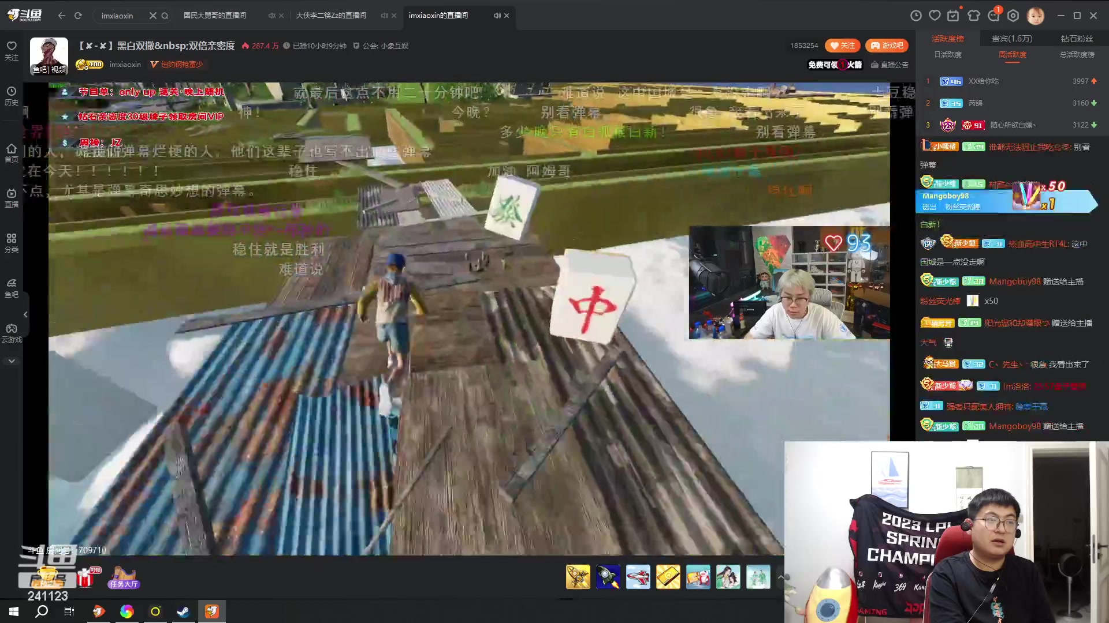Click the user avatar in title bar
The image size is (1109, 623).
[1036, 16]
